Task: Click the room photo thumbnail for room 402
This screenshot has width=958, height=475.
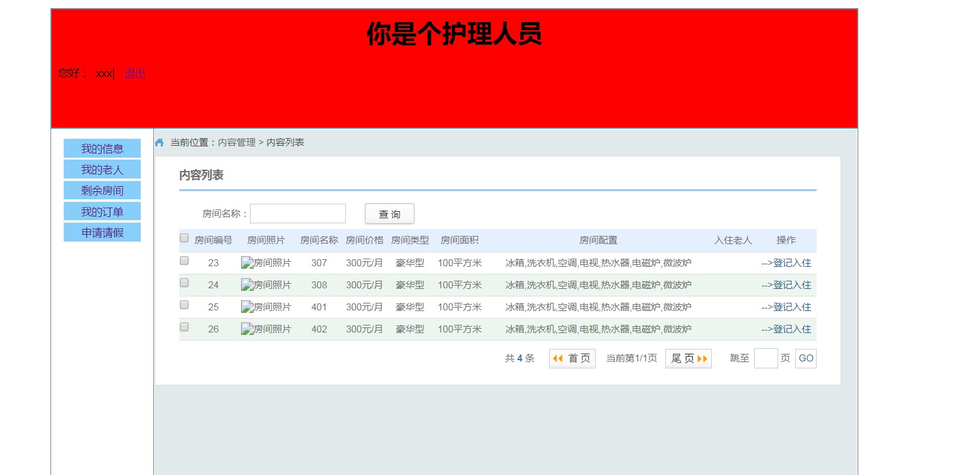Action: 266,329
